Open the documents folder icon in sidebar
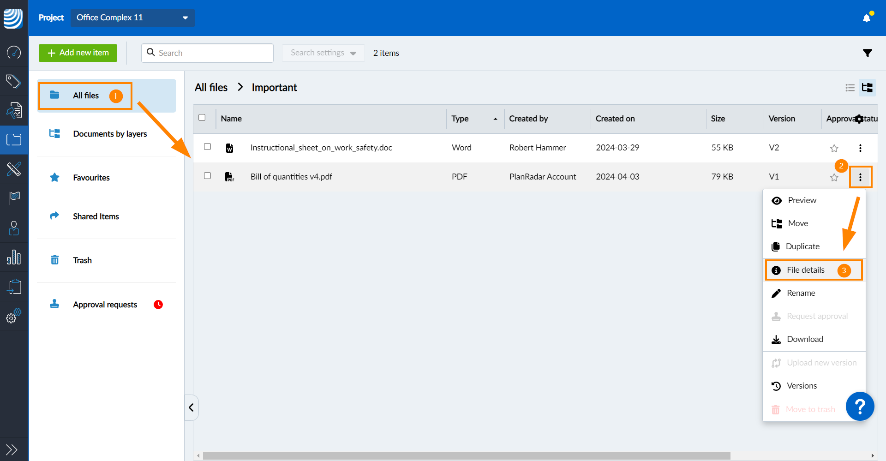Screen dimensions: 886x461 click(x=14, y=139)
